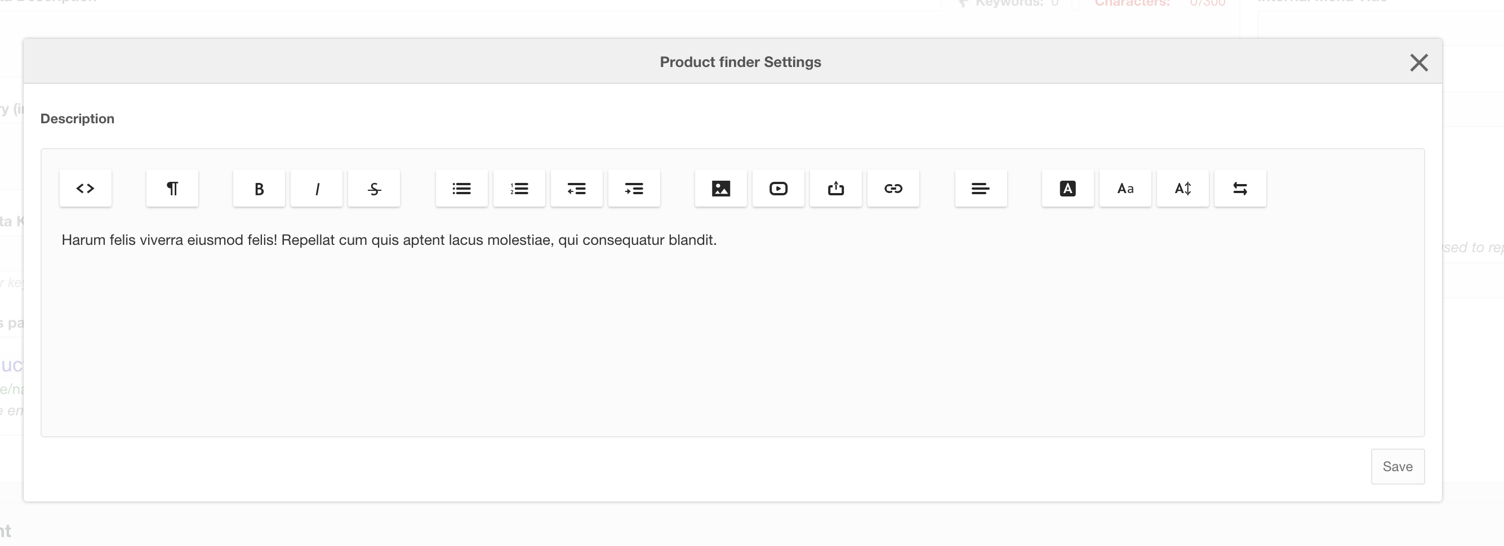Apply bold formatting

(x=259, y=189)
